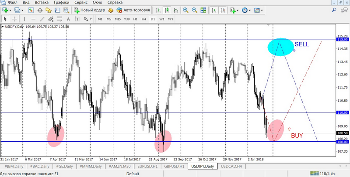Select the Crosshair cursor tool

pos(14,19)
